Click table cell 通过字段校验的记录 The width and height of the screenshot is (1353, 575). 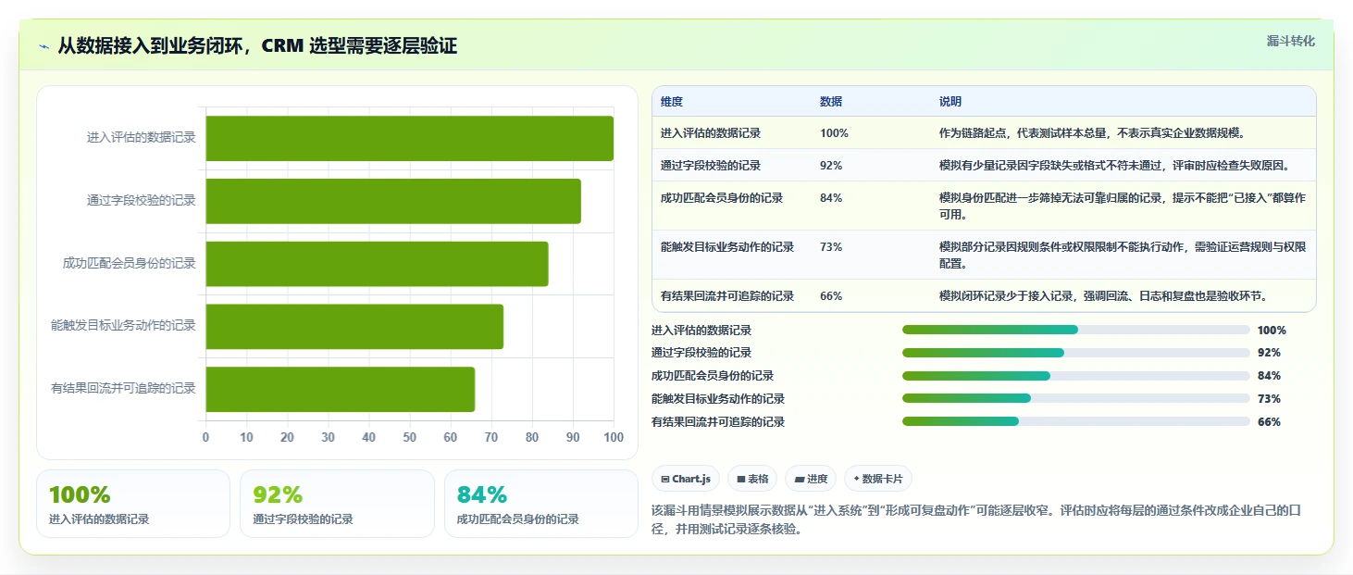(711, 166)
